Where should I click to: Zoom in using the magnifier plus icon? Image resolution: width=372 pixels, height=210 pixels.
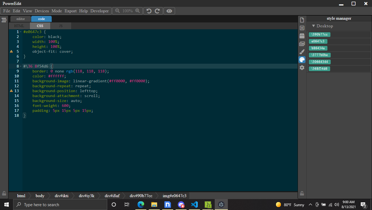point(138,11)
